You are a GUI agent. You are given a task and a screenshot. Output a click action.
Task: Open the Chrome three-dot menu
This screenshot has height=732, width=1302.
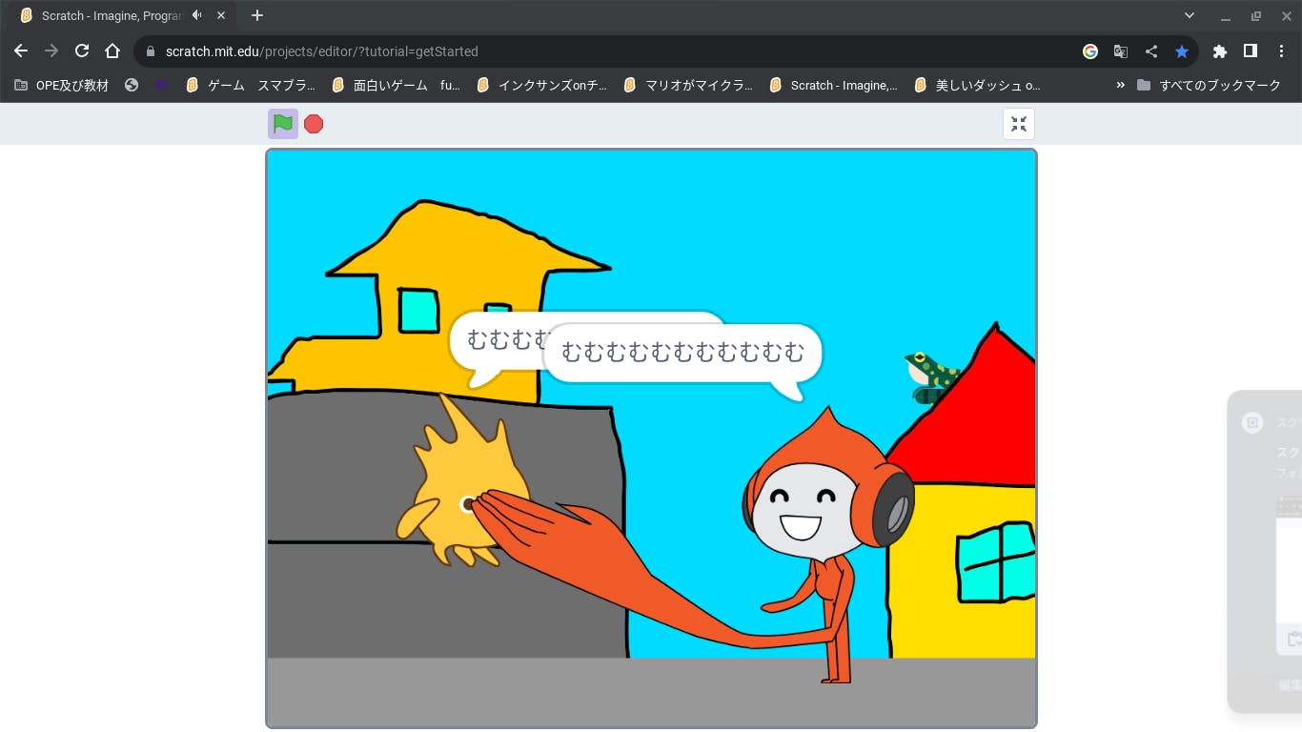coord(1280,51)
